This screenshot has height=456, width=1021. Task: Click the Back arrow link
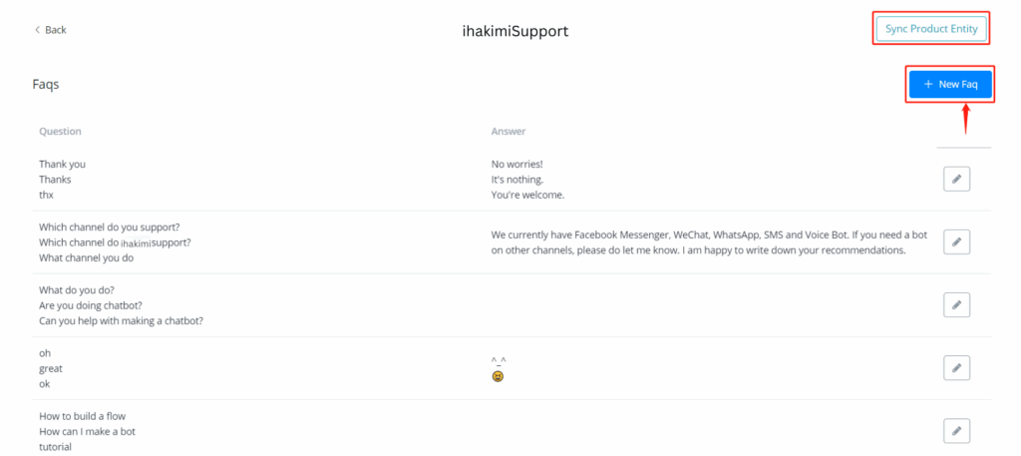click(51, 30)
